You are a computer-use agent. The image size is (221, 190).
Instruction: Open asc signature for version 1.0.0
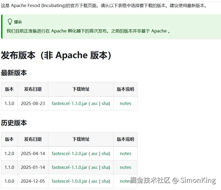click(95, 181)
